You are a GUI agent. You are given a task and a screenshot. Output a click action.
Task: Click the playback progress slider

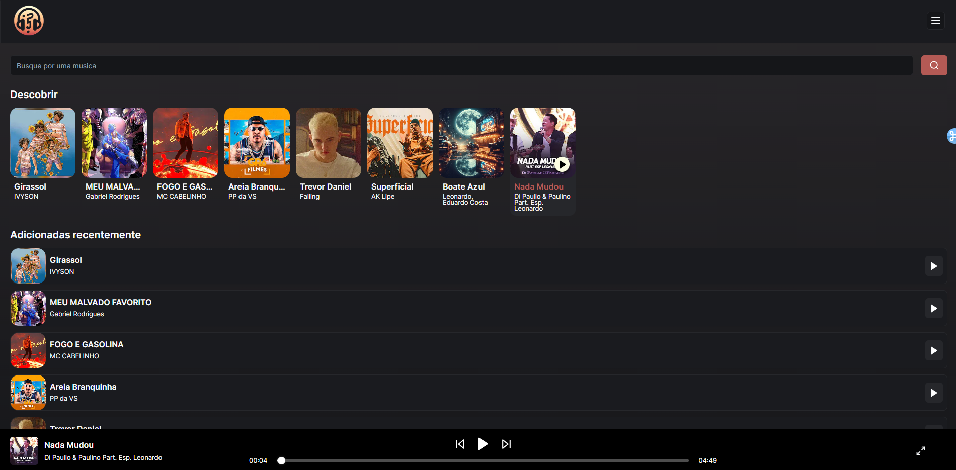(x=485, y=460)
